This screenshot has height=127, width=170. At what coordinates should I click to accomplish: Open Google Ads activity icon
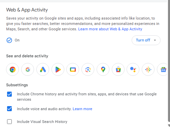pyautogui.click(x=43, y=69)
